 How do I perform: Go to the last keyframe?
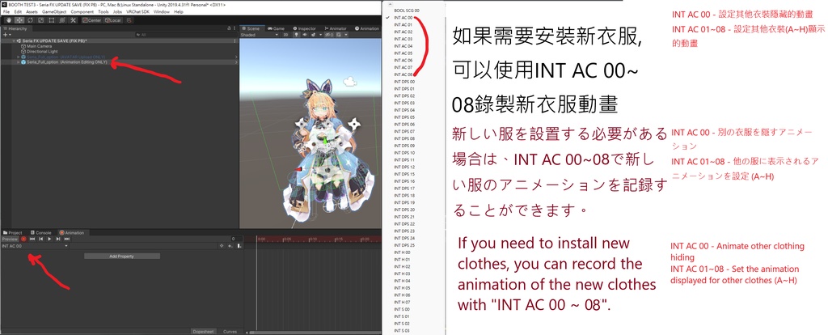point(66,239)
